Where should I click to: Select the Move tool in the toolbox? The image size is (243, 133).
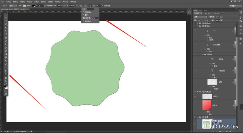coord(6,17)
